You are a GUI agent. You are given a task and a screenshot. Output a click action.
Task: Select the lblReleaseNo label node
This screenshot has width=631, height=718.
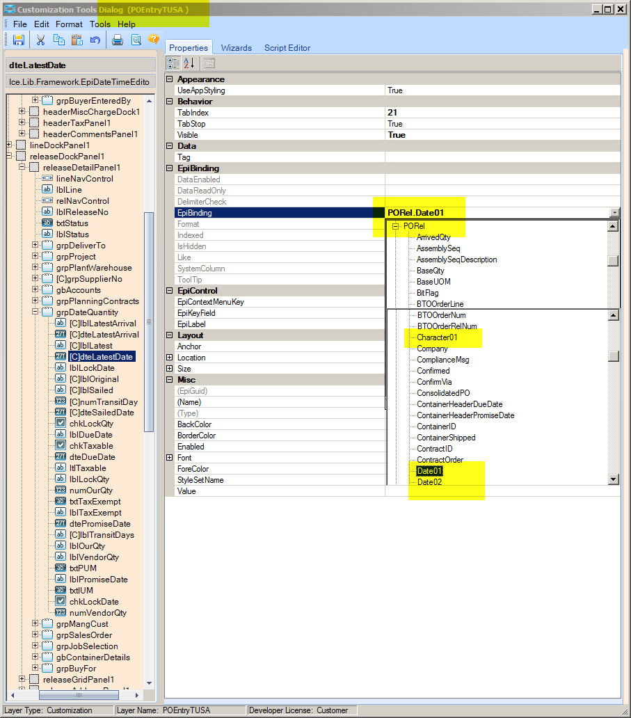82,212
